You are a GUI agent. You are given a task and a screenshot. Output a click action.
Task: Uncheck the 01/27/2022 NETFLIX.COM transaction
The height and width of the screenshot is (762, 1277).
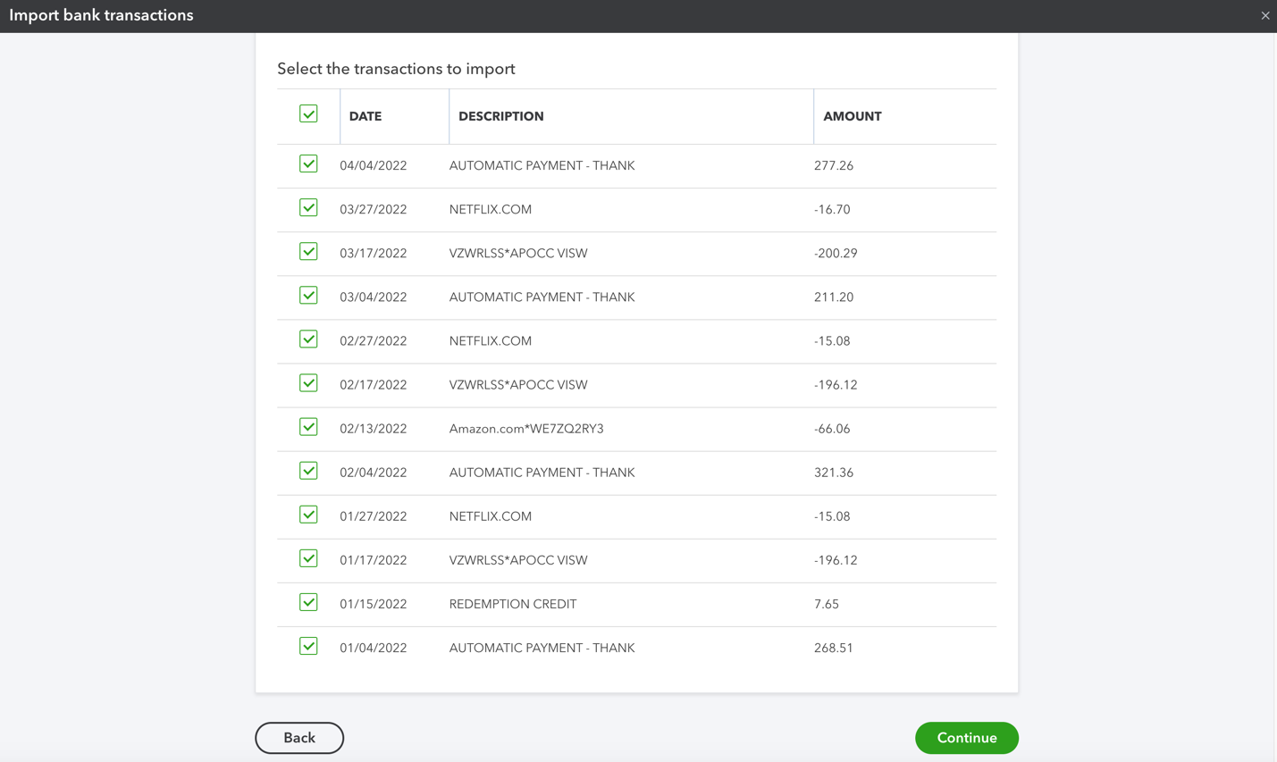coord(308,514)
